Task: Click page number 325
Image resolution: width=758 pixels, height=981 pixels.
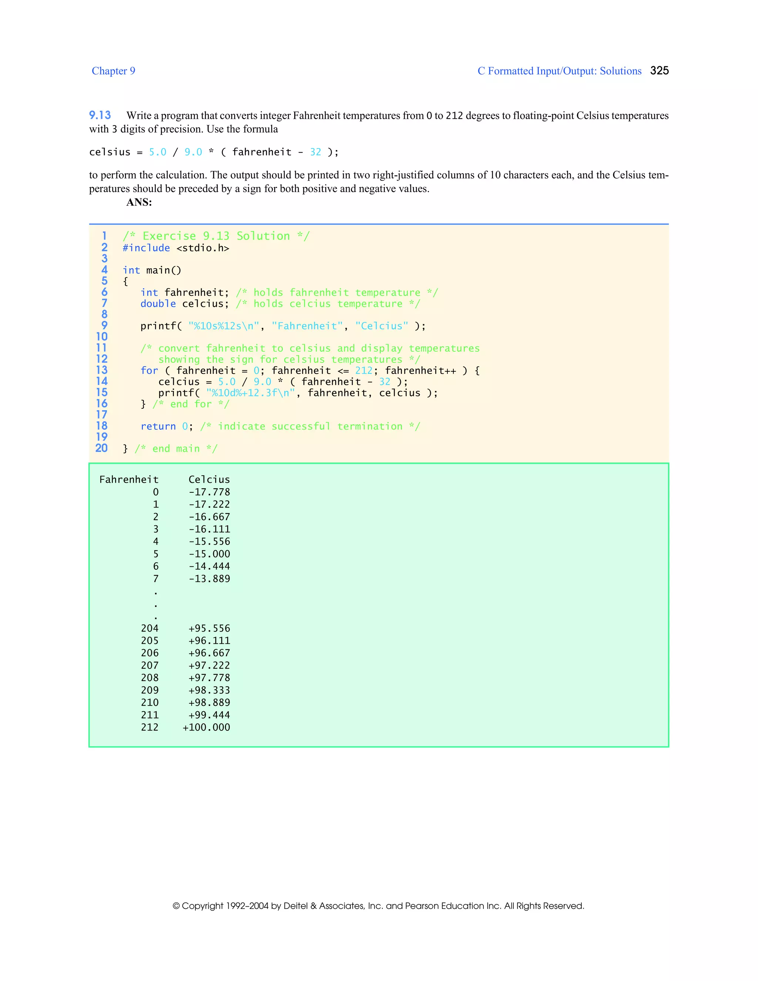Action: pos(659,70)
